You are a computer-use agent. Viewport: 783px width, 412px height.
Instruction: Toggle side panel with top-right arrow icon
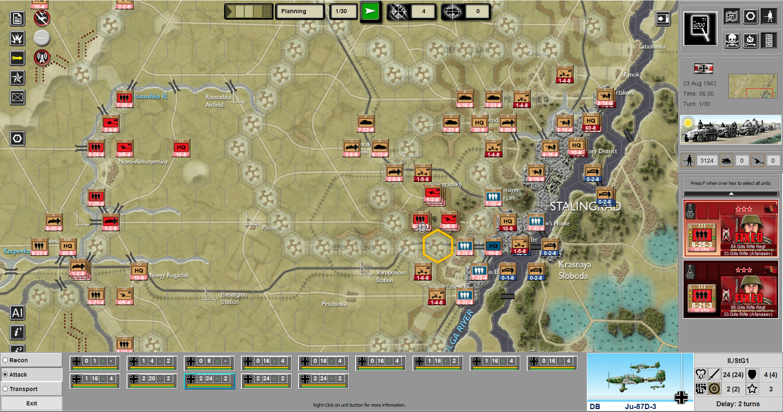point(663,18)
